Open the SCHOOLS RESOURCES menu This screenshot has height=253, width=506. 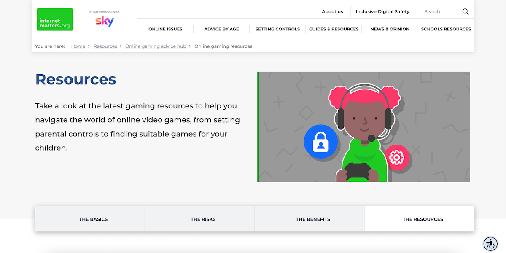pyautogui.click(x=446, y=29)
